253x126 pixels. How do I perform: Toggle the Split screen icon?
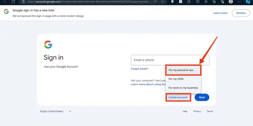(197, 2)
